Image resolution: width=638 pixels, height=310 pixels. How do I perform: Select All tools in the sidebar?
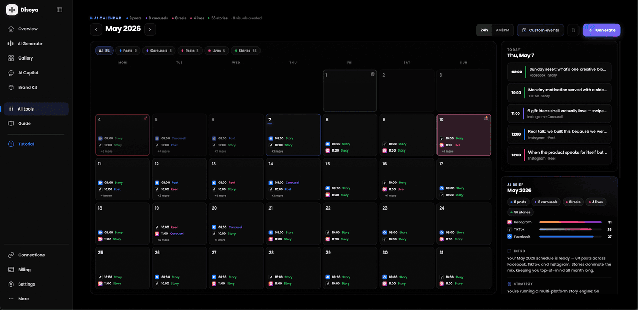click(36, 109)
